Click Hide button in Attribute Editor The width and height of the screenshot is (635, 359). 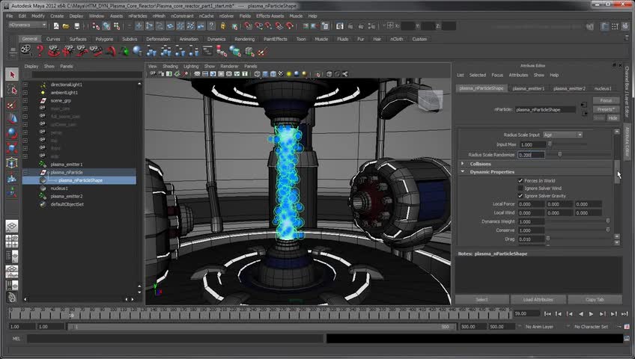click(613, 118)
